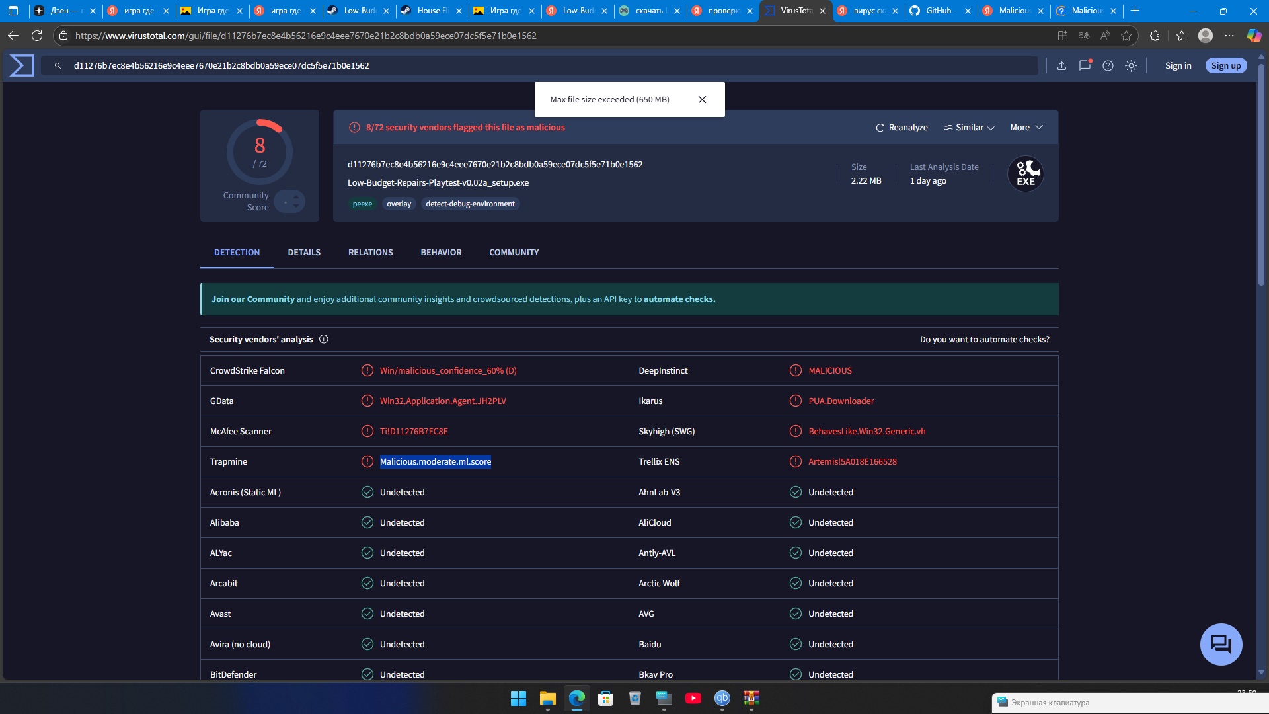Click the upload file icon
The image size is (1269, 714).
(x=1061, y=65)
